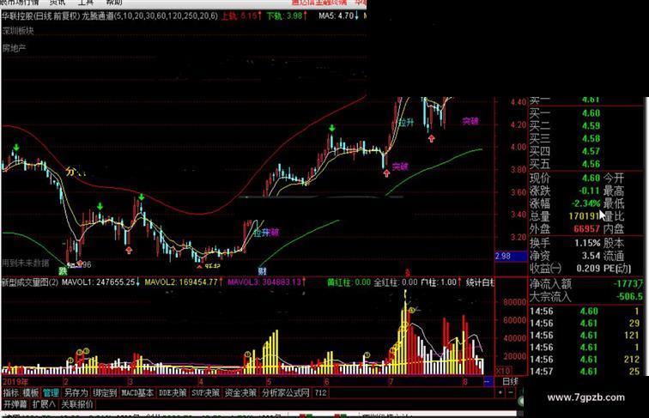Click the green down arrow above the July price peak
The height and width of the screenshot is (418, 649).
click(331, 128)
